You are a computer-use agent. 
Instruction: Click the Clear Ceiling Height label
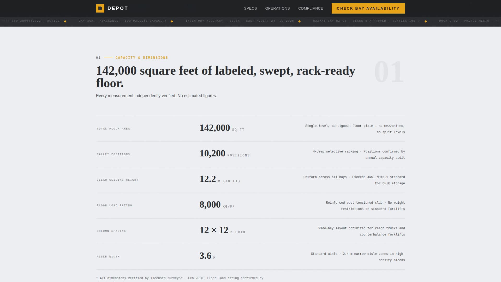(x=117, y=180)
